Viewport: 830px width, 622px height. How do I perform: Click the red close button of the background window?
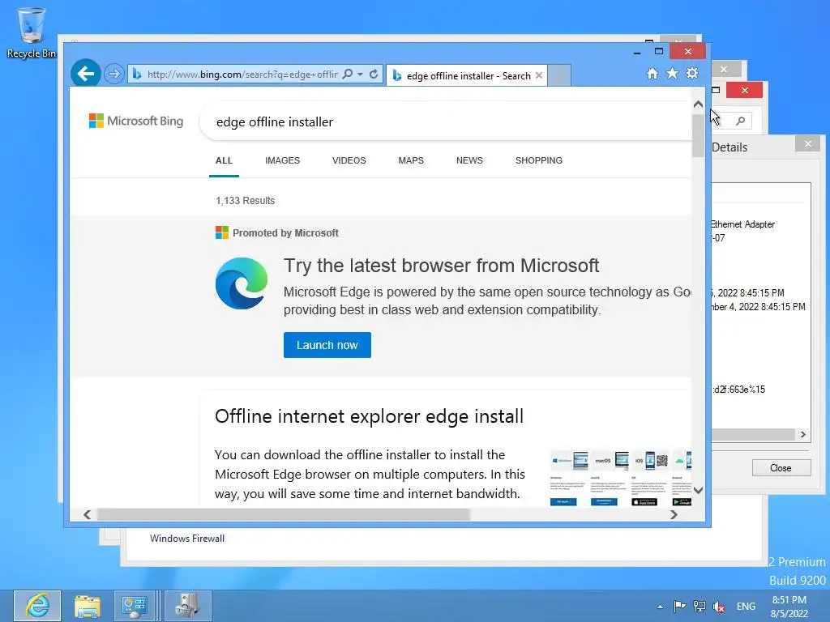tap(744, 91)
